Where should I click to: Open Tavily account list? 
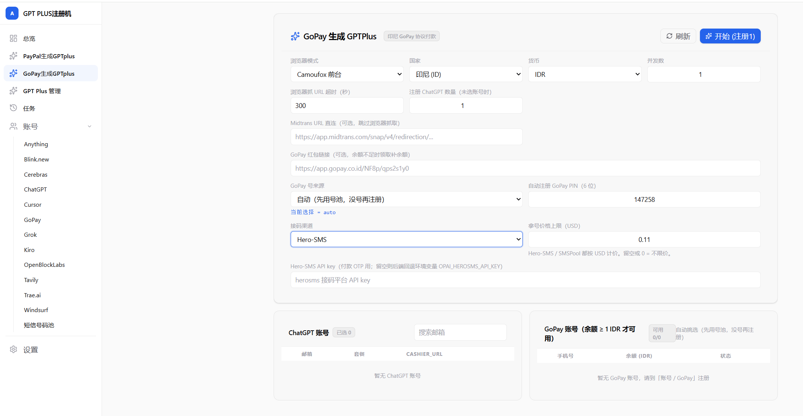click(x=31, y=280)
